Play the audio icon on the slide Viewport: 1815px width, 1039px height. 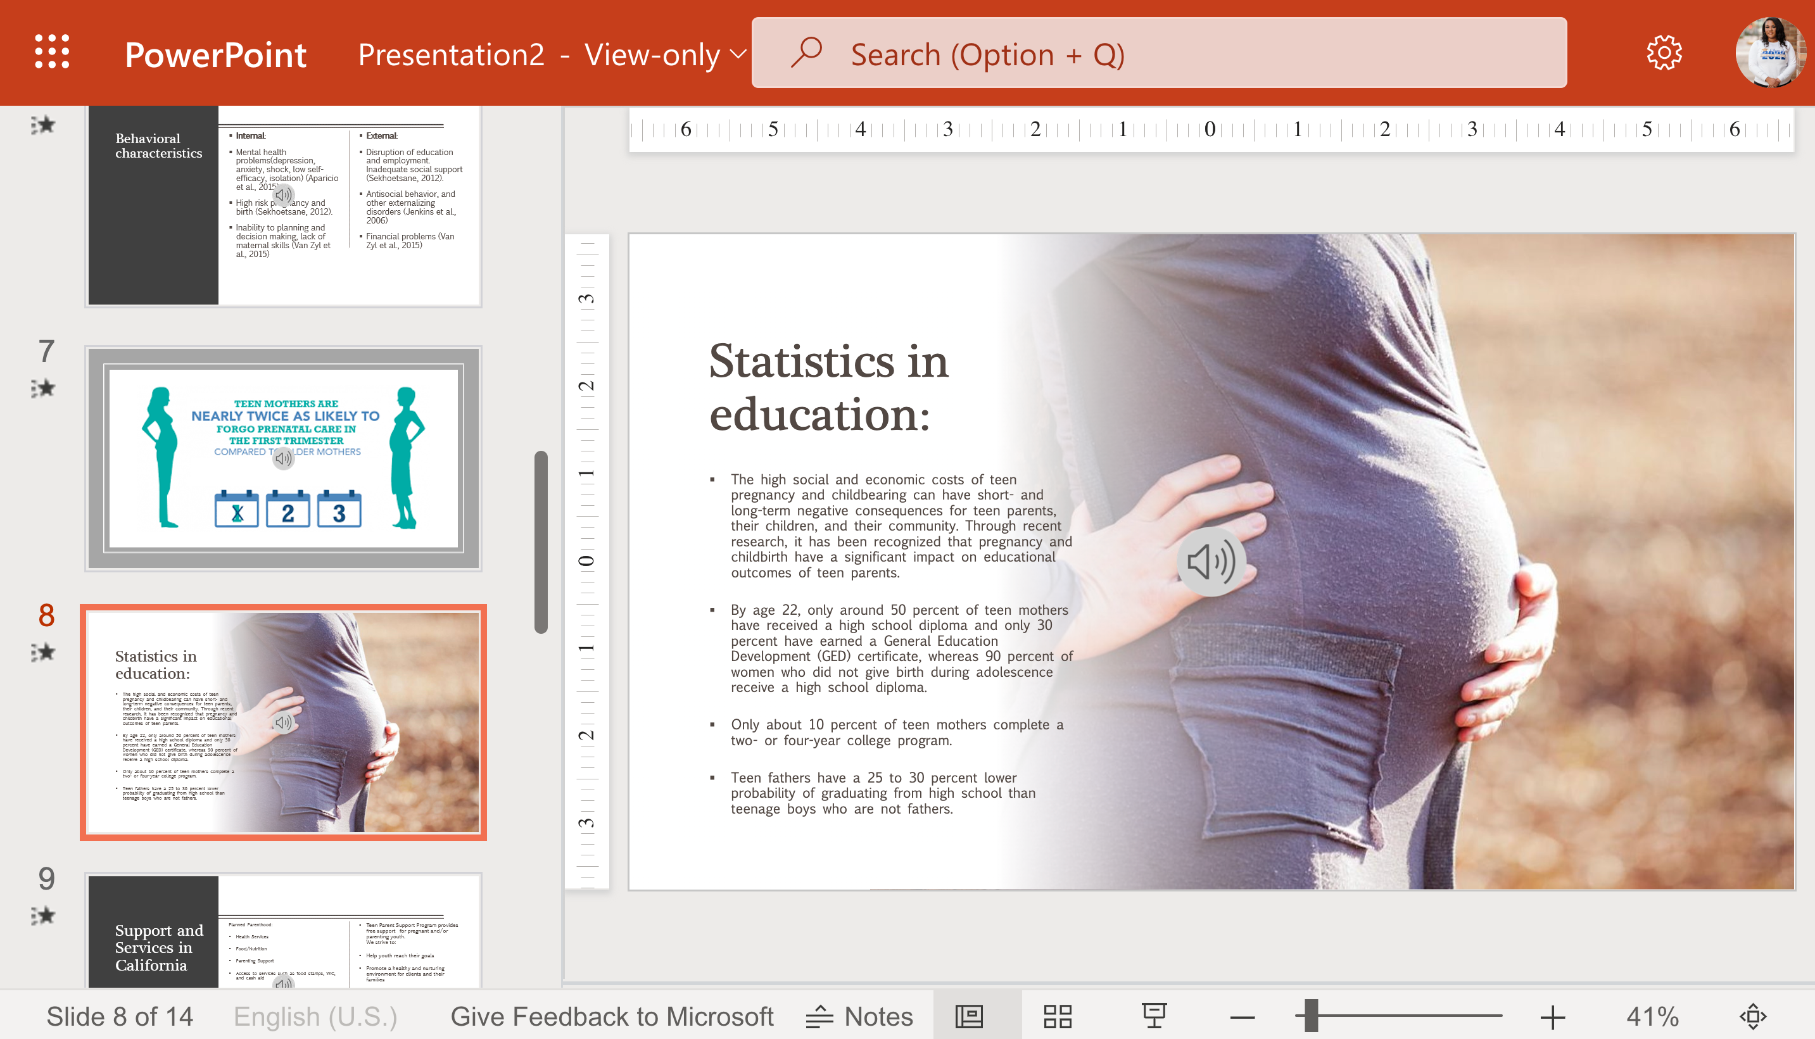click(x=1211, y=562)
